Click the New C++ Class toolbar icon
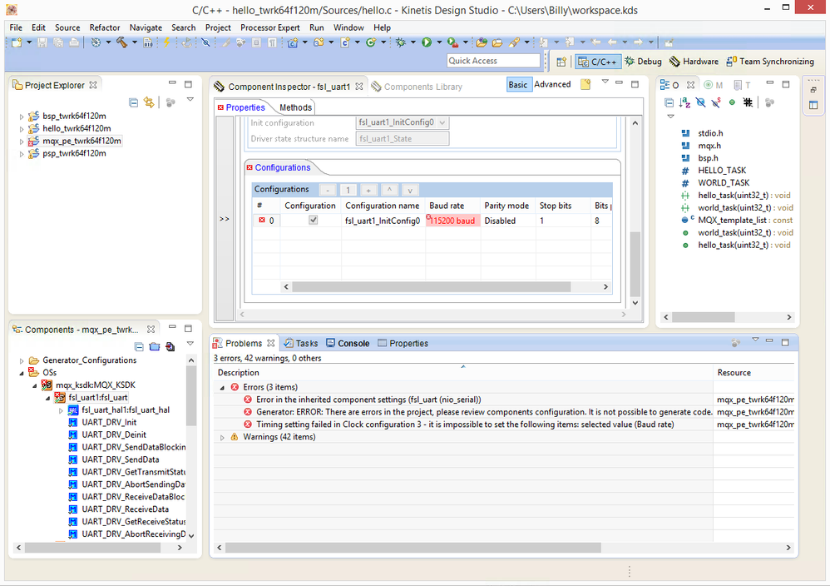The height and width of the screenshot is (586, 830). 371,43
